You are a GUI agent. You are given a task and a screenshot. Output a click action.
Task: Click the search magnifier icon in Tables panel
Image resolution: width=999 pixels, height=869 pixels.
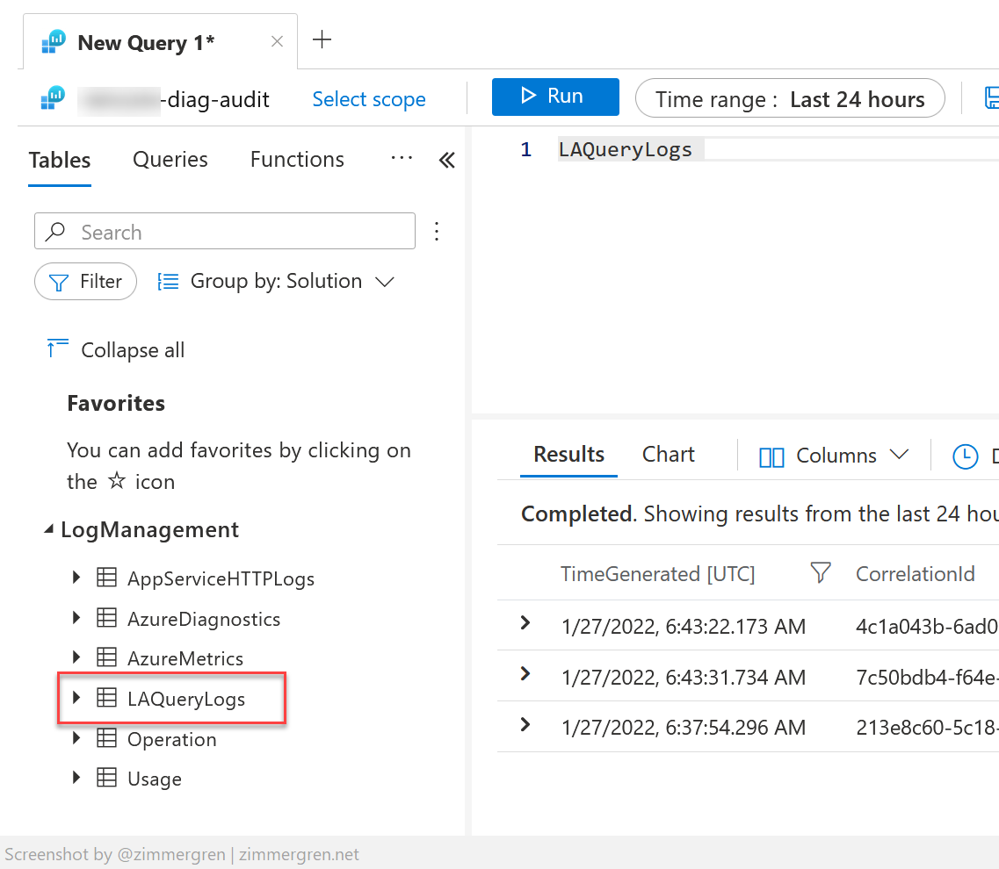pyautogui.click(x=56, y=231)
